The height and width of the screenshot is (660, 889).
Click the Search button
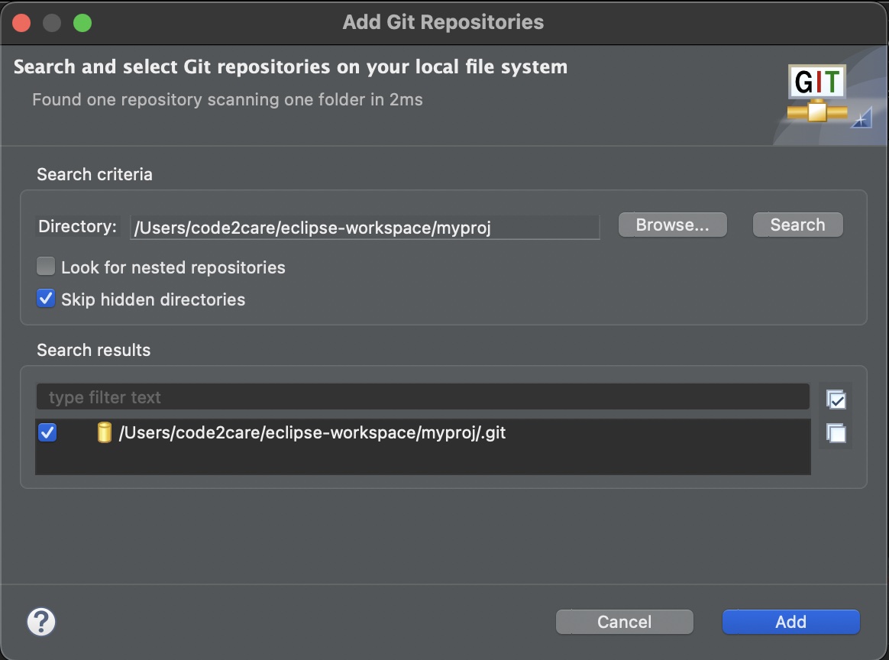click(797, 225)
